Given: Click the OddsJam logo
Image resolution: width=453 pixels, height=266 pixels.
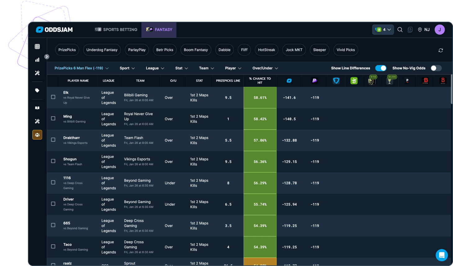Looking at the screenshot, I should [54, 29].
